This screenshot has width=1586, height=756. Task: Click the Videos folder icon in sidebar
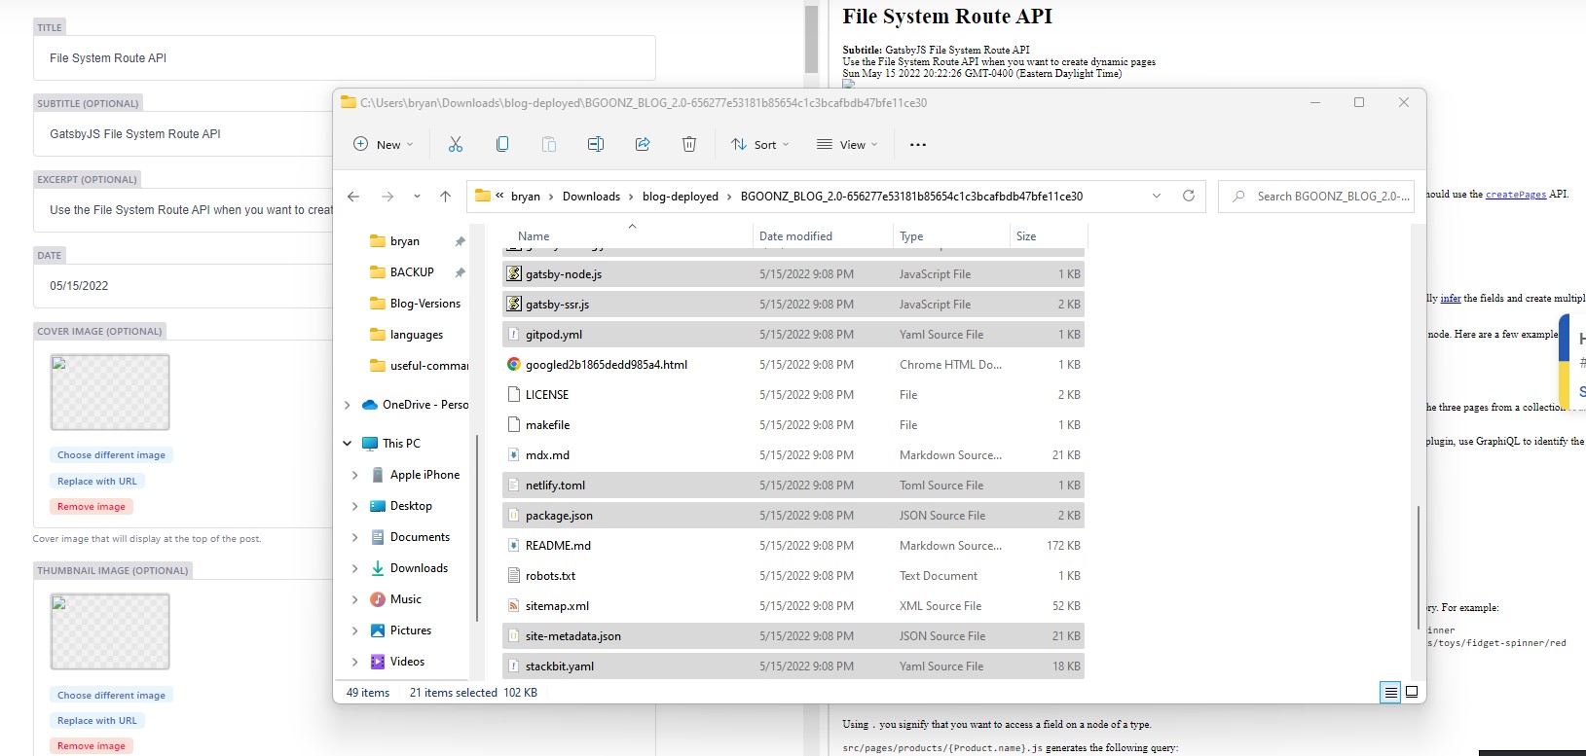click(378, 662)
